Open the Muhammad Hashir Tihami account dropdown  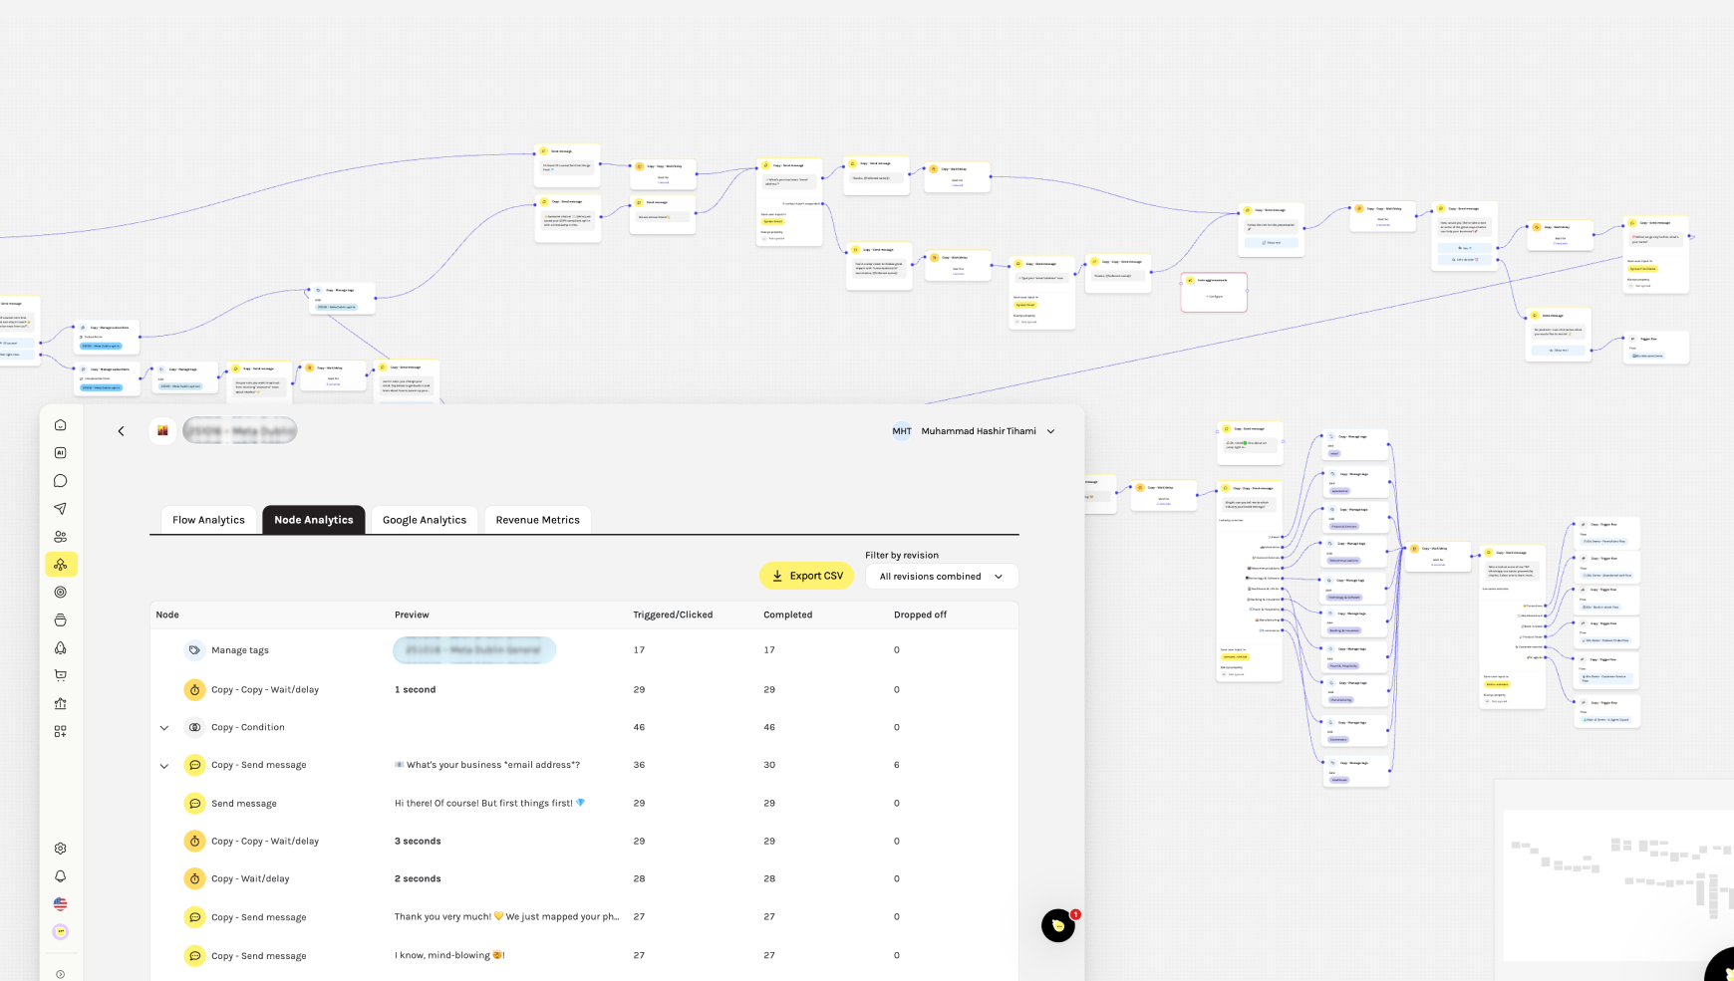[974, 430]
